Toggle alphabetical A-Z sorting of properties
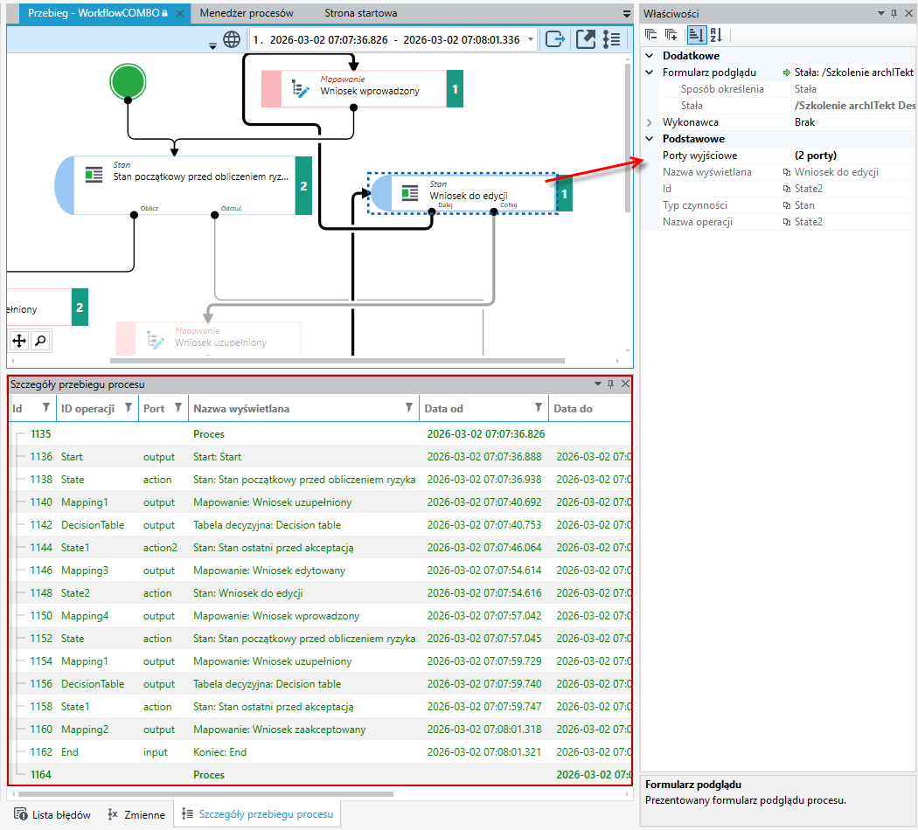This screenshot has width=918, height=830. (x=717, y=34)
